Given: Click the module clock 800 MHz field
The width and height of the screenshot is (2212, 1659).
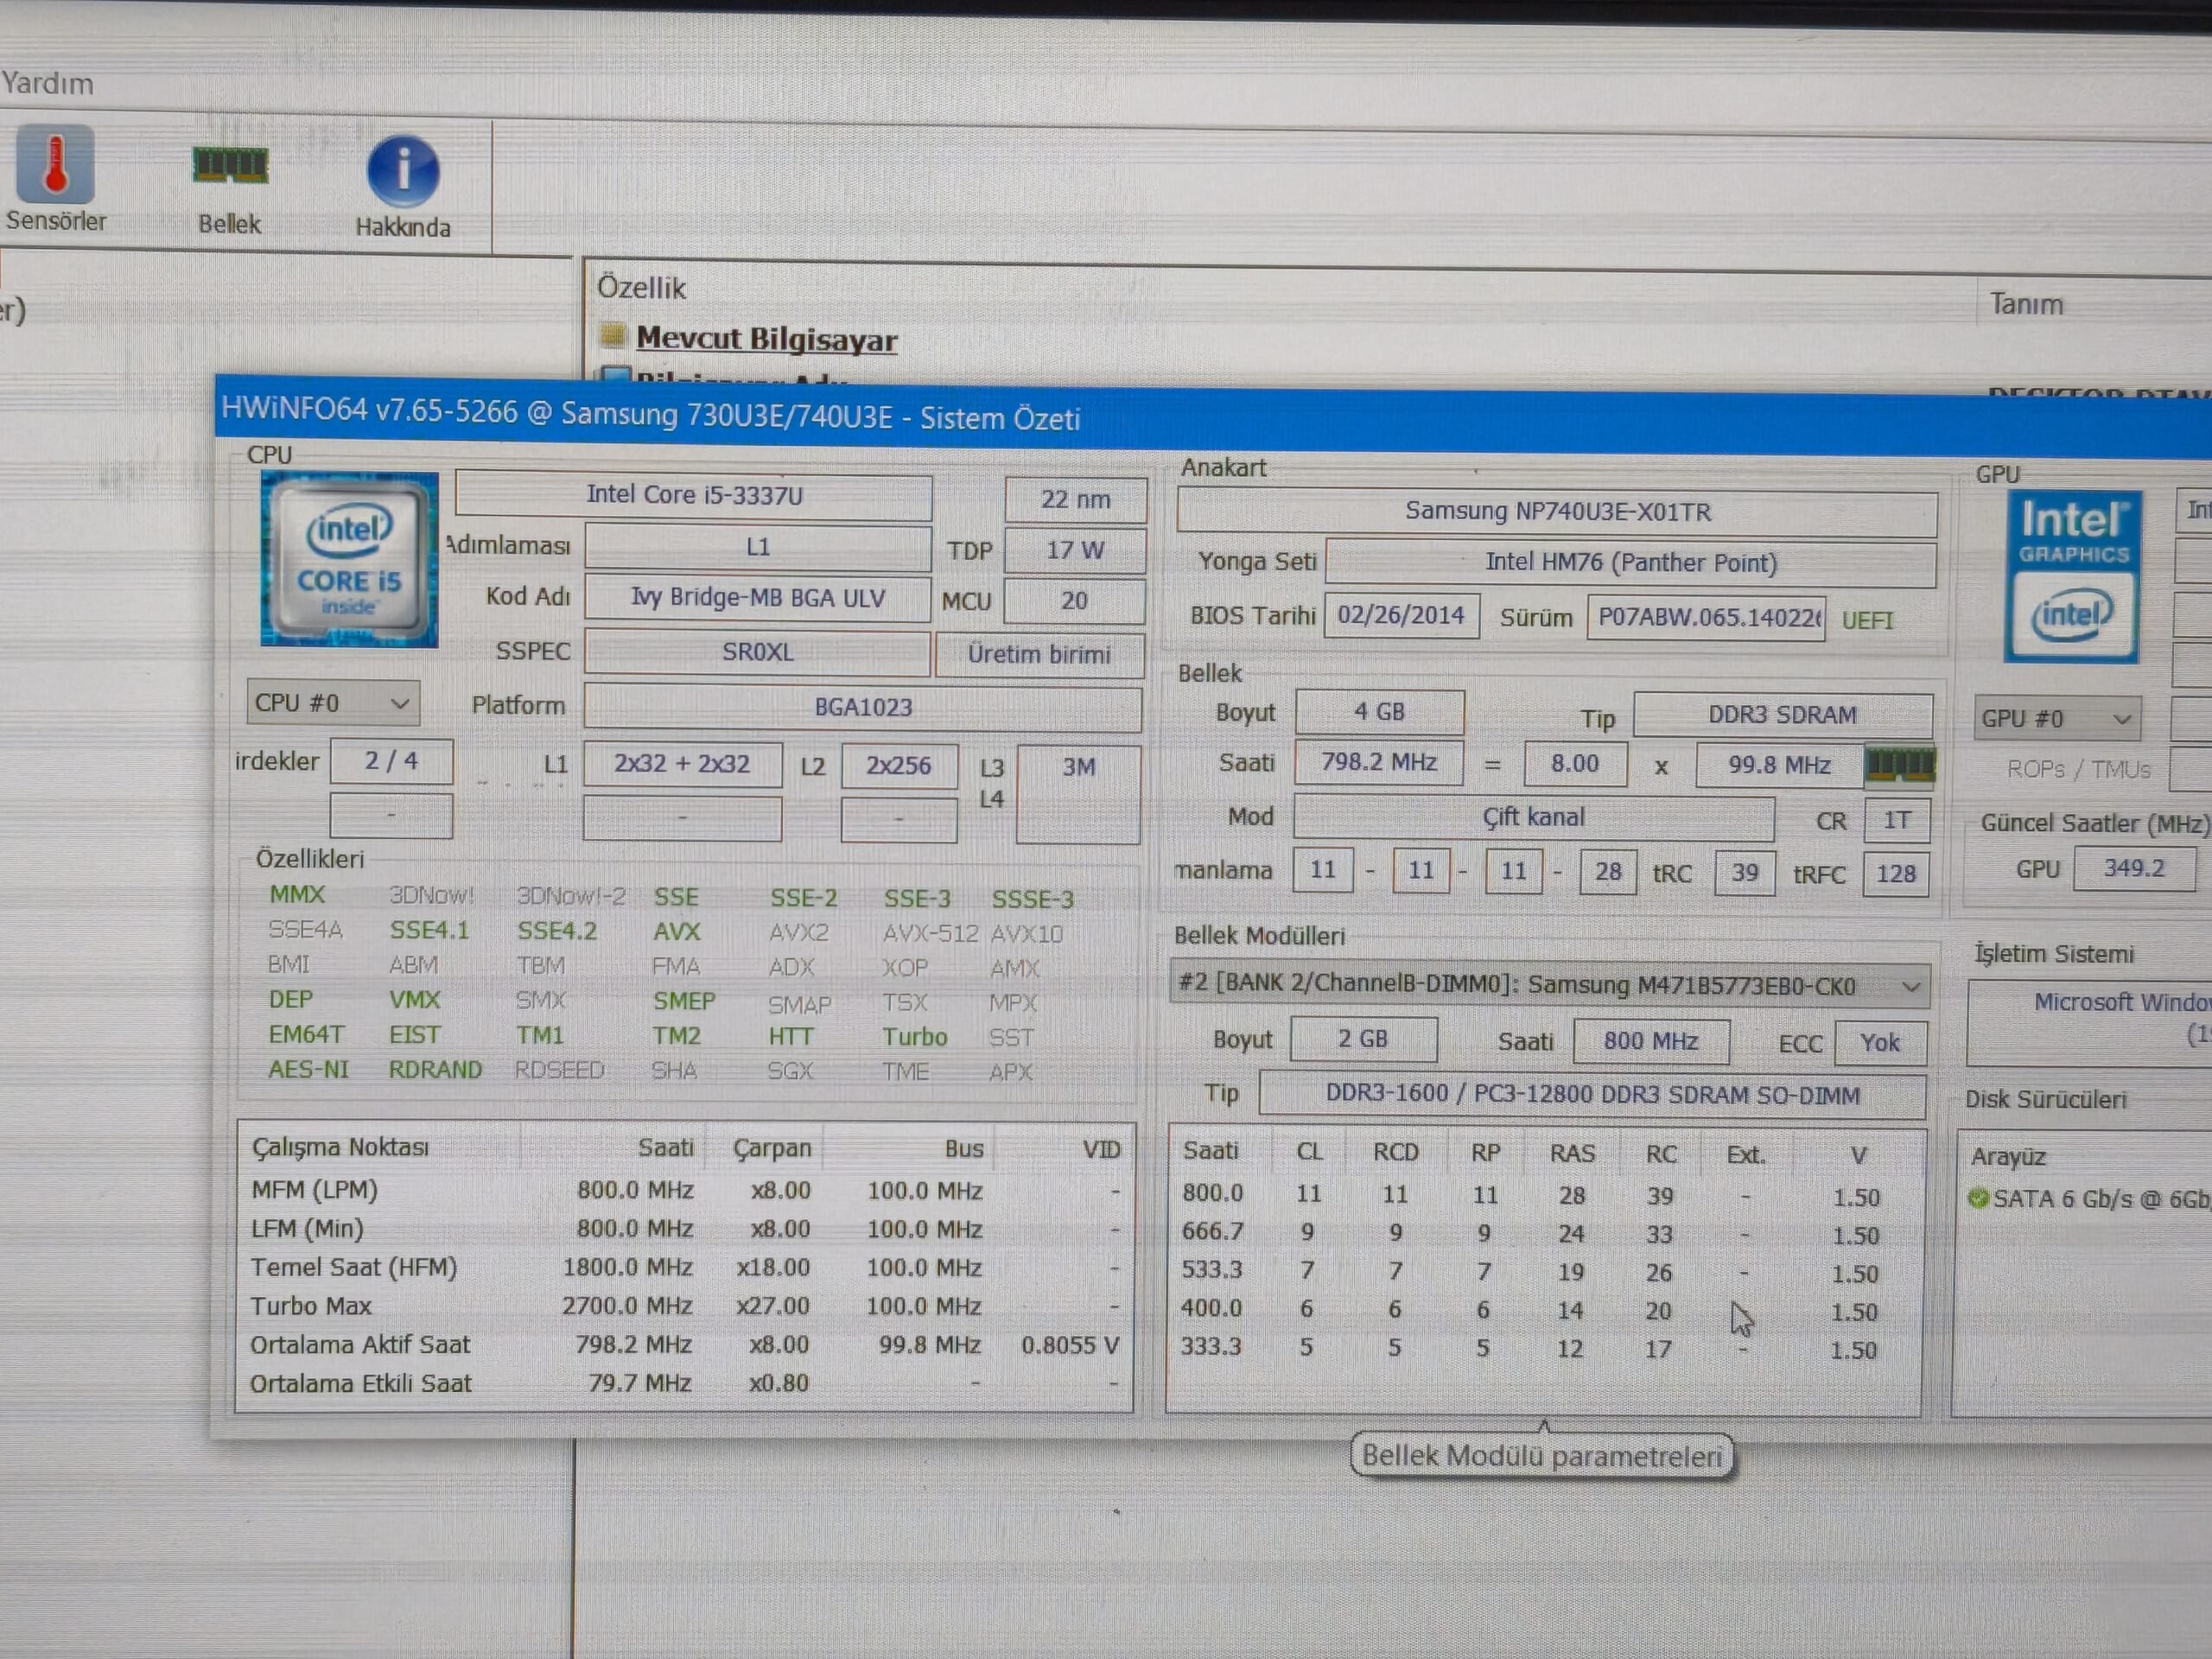Looking at the screenshot, I should (x=1651, y=1042).
